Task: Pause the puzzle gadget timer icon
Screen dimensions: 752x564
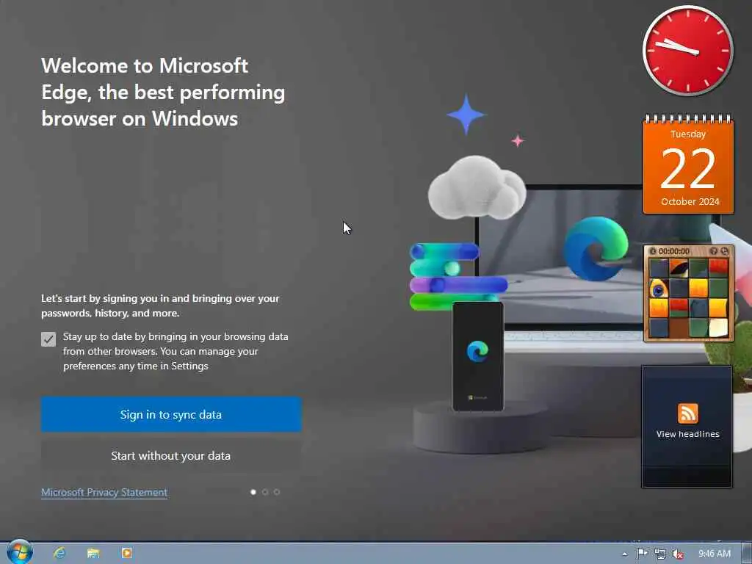Action: (x=653, y=251)
